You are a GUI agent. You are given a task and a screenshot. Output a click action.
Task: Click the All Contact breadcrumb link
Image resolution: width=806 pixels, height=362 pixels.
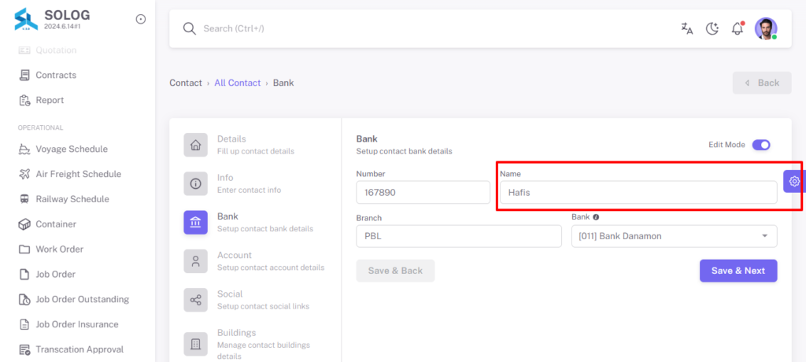click(x=238, y=83)
